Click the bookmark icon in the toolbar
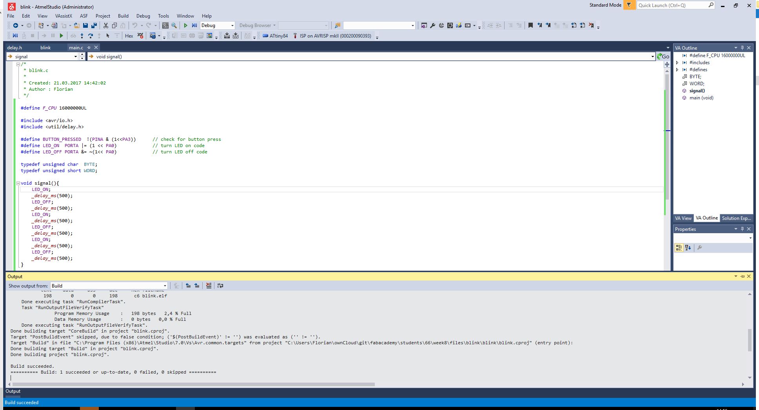 [530, 25]
